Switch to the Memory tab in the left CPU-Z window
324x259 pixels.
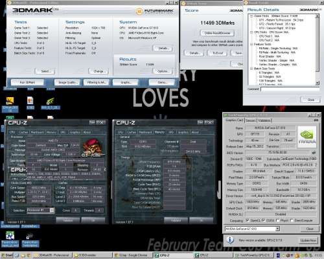[51, 132]
